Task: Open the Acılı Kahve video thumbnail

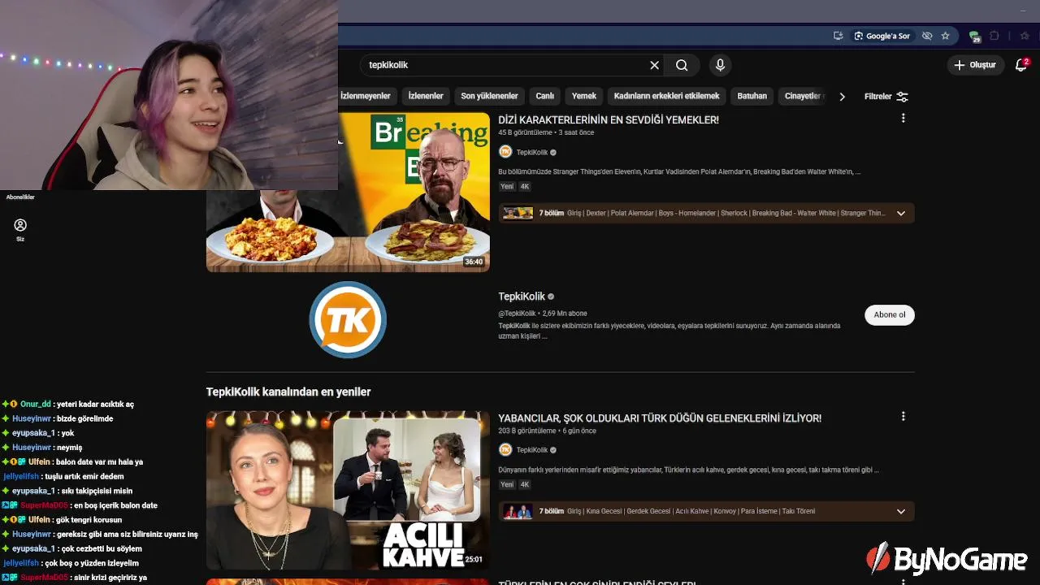Action: [x=348, y=490]
